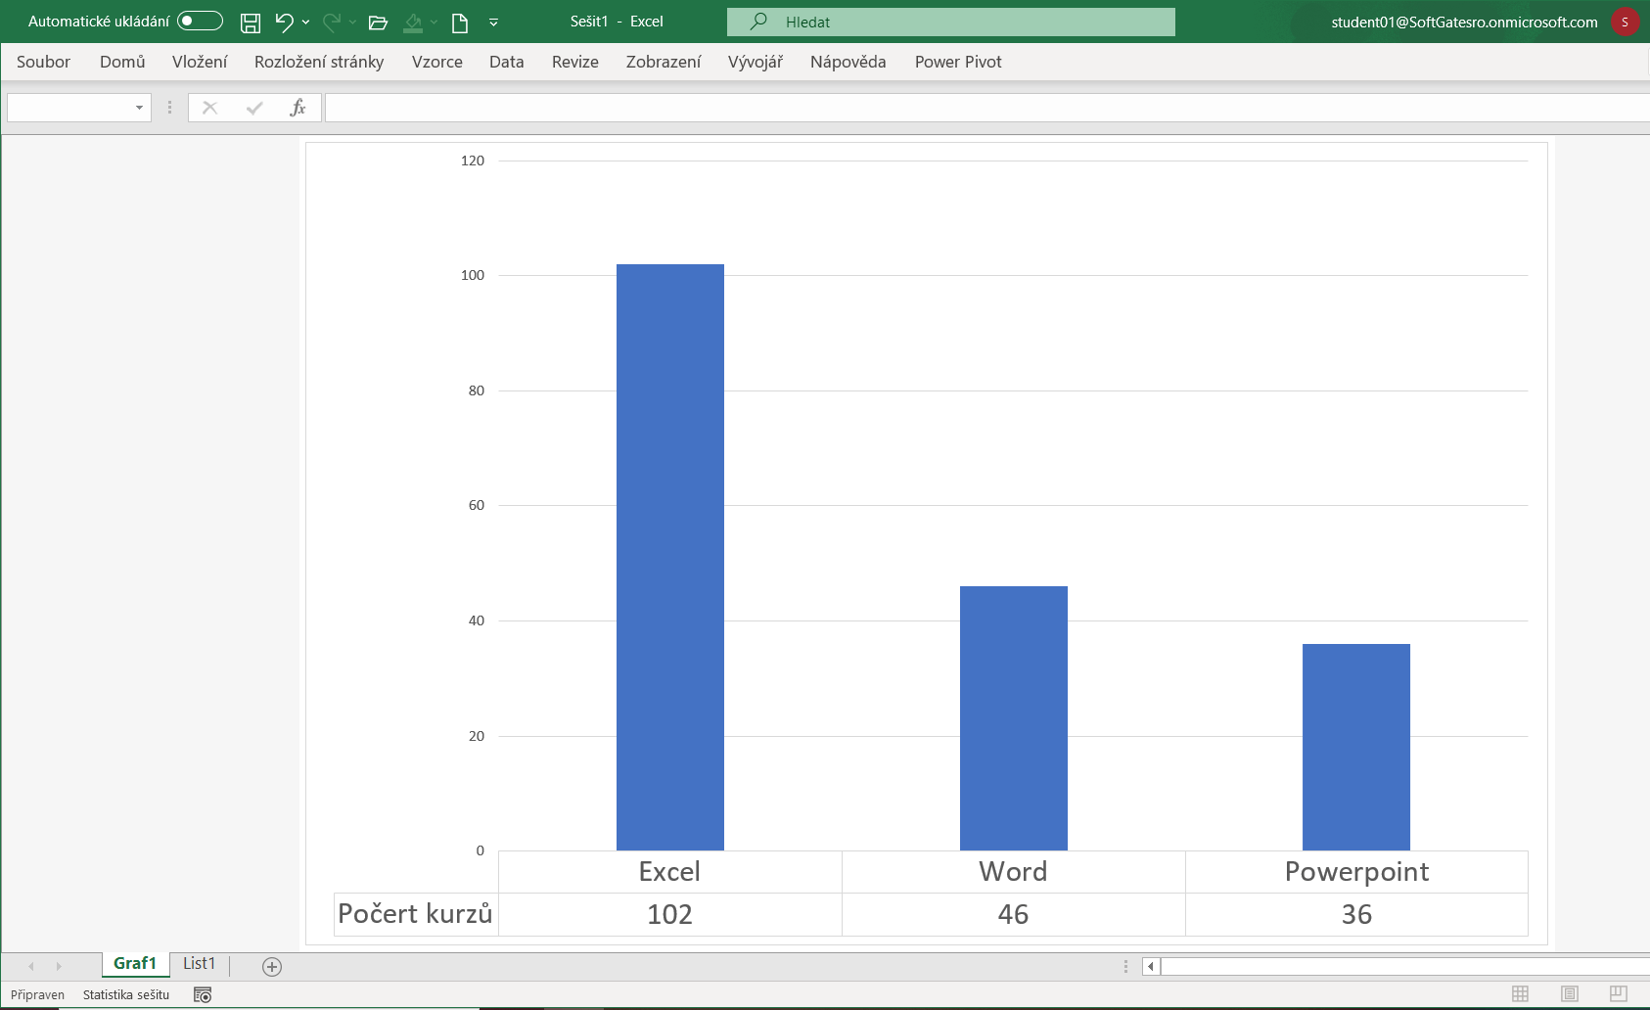Click the Word category label
1650x1010 pixels.
[x=1013, y=871]
